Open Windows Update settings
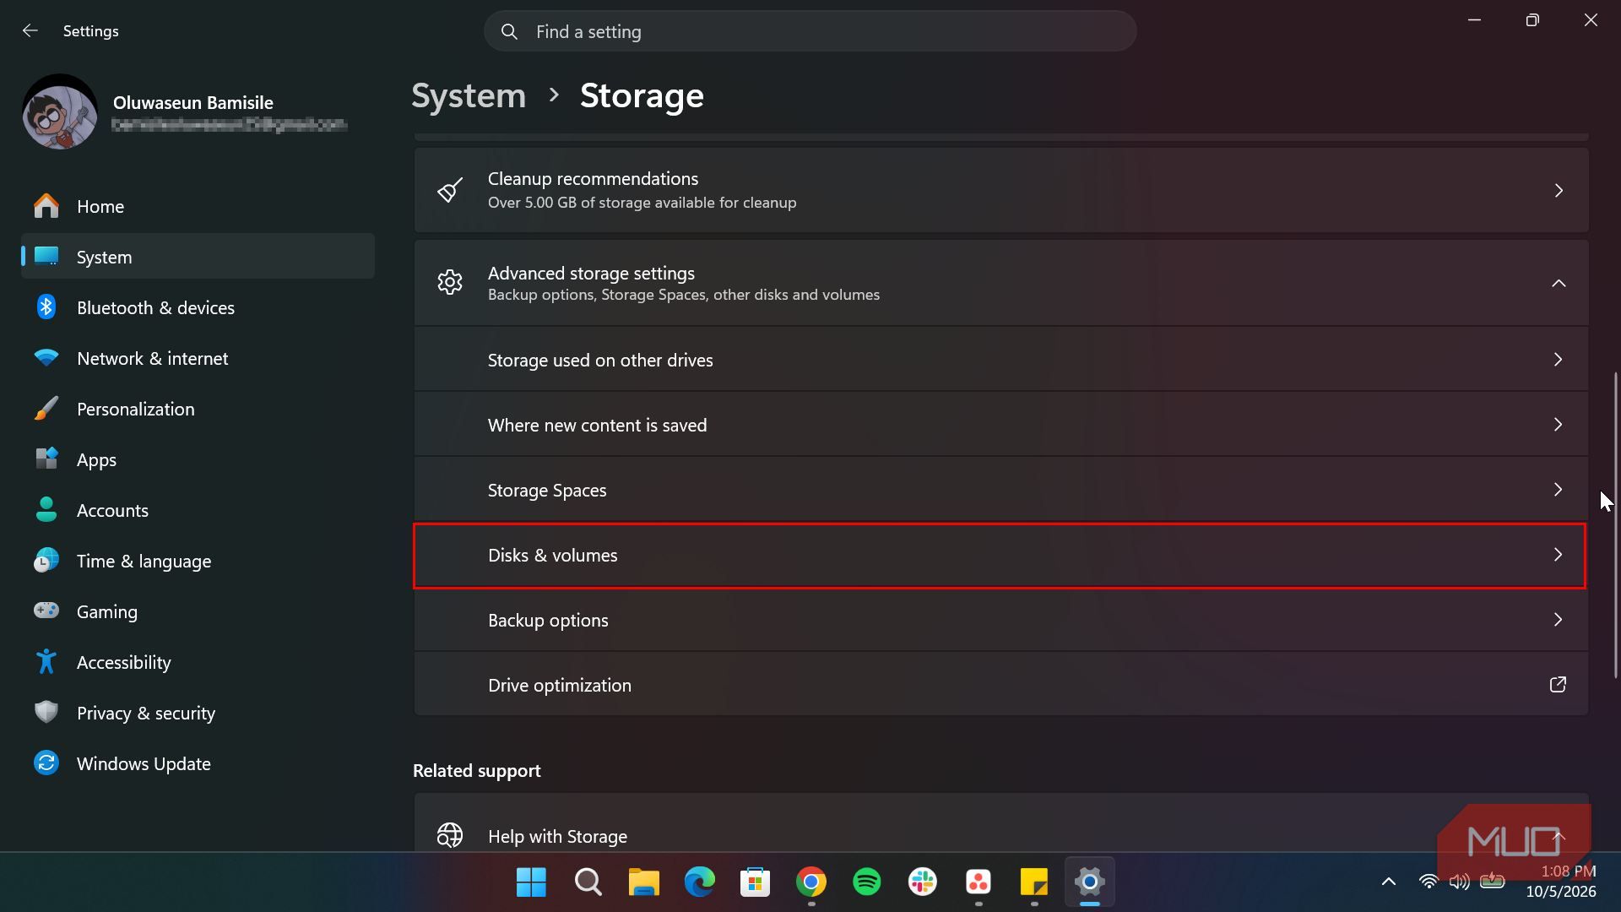 [198, 763]
